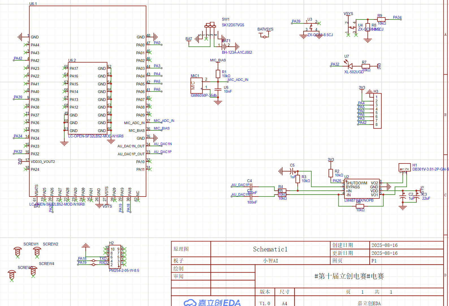The image size is (449, 306).
Task: Select the V1.0 version field
Action: (x=265, y=303)
